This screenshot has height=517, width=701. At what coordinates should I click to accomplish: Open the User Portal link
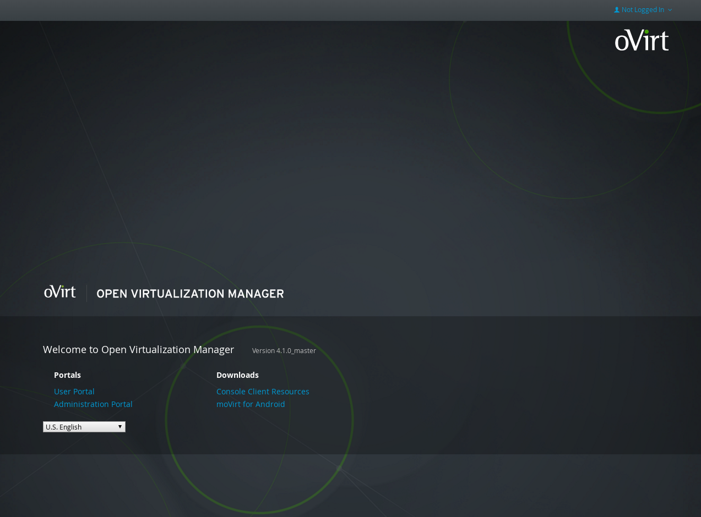[74, 392]
